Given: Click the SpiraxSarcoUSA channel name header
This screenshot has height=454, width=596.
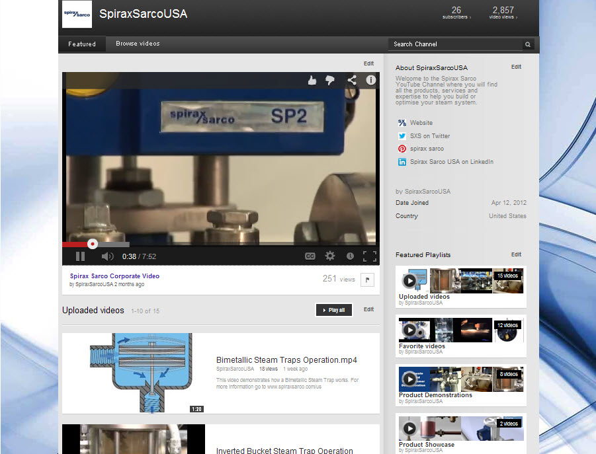Looking at the screenshot, I should 144,14.
